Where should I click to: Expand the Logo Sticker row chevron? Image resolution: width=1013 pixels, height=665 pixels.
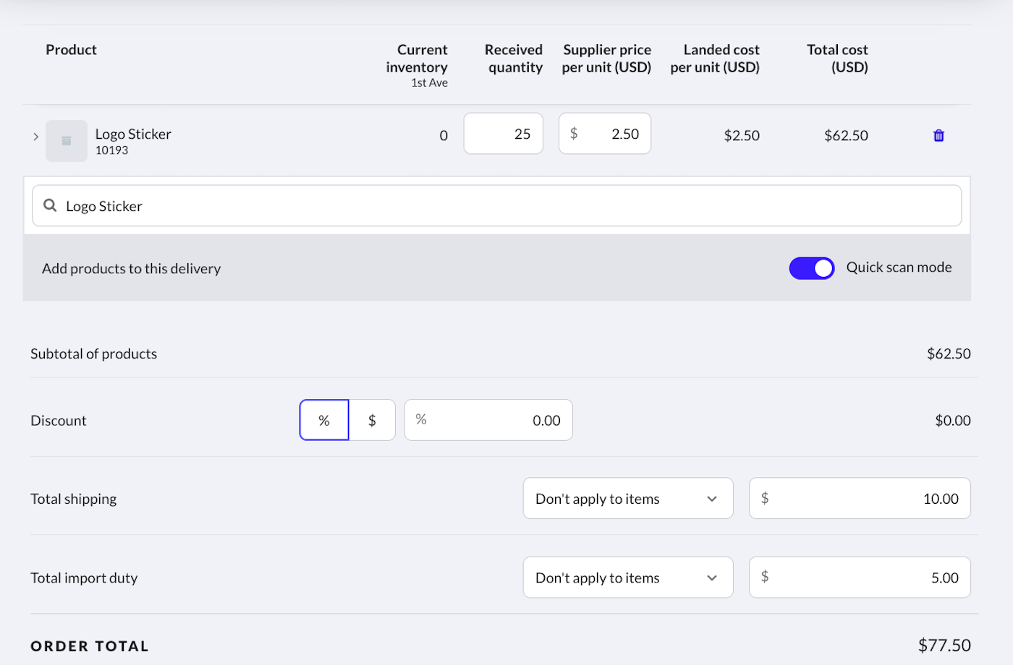click(35, 137)
